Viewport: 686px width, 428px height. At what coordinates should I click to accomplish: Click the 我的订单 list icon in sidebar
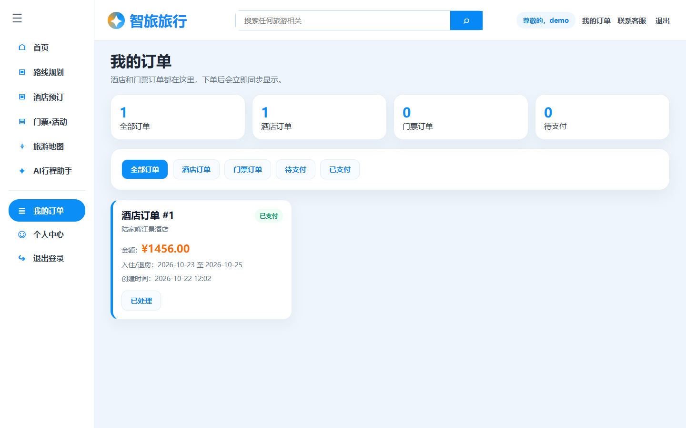[x=22, y=211]
